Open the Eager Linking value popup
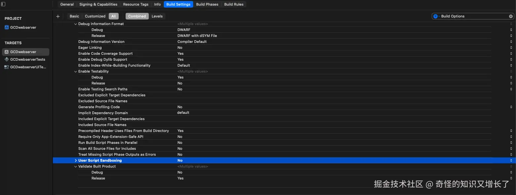The height and width of the screenshot is (195, 516). coord(511,48)
